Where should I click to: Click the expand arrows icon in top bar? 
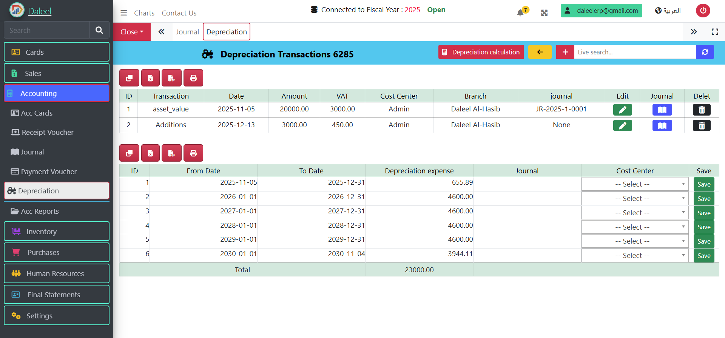[544, 13]
